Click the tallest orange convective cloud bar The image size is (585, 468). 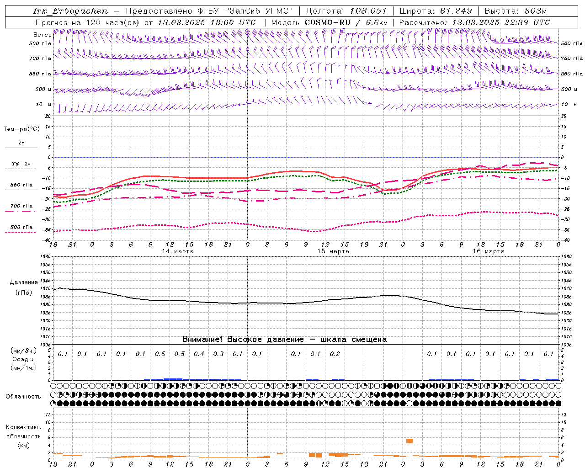click(409, 441)
